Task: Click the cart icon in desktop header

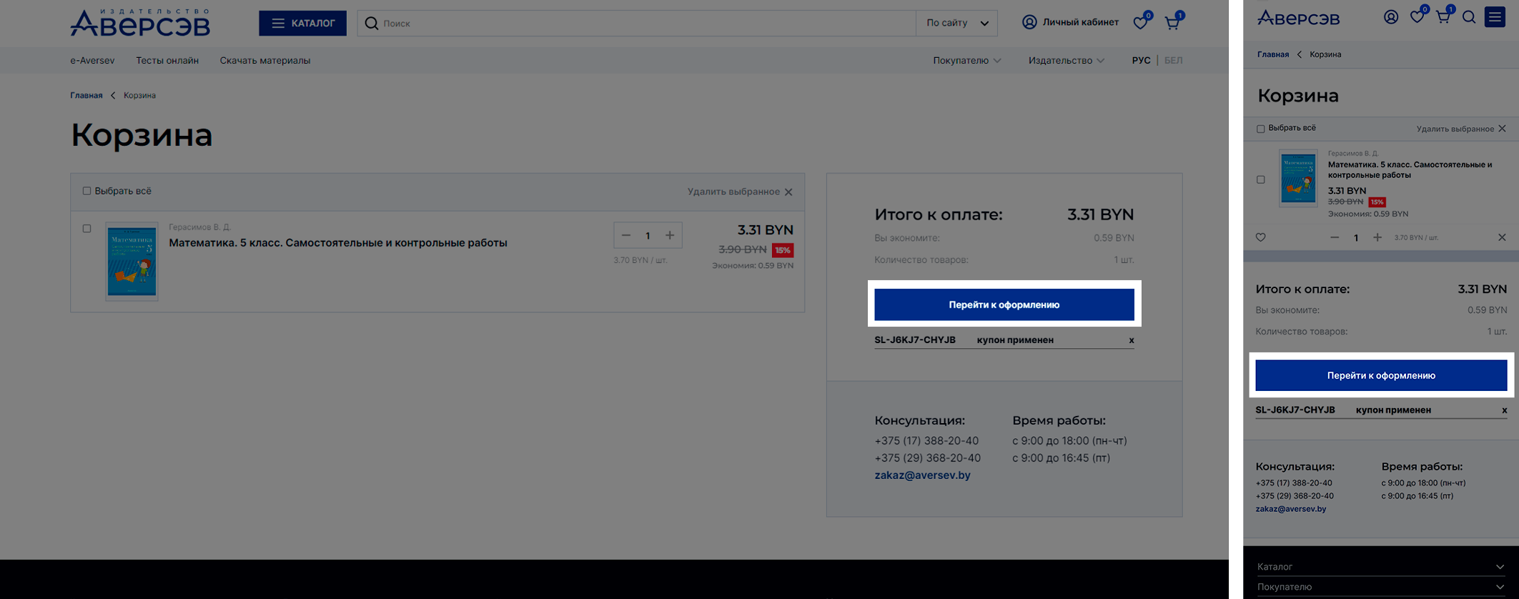Action: (x=1172, y=23)
